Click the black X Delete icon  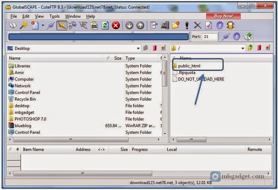197,25
